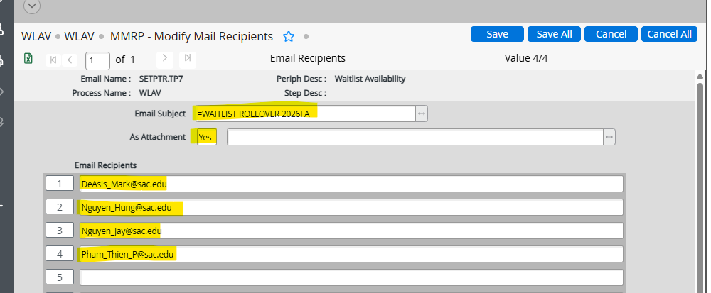Click the WLAV process name value

point(151,93)
